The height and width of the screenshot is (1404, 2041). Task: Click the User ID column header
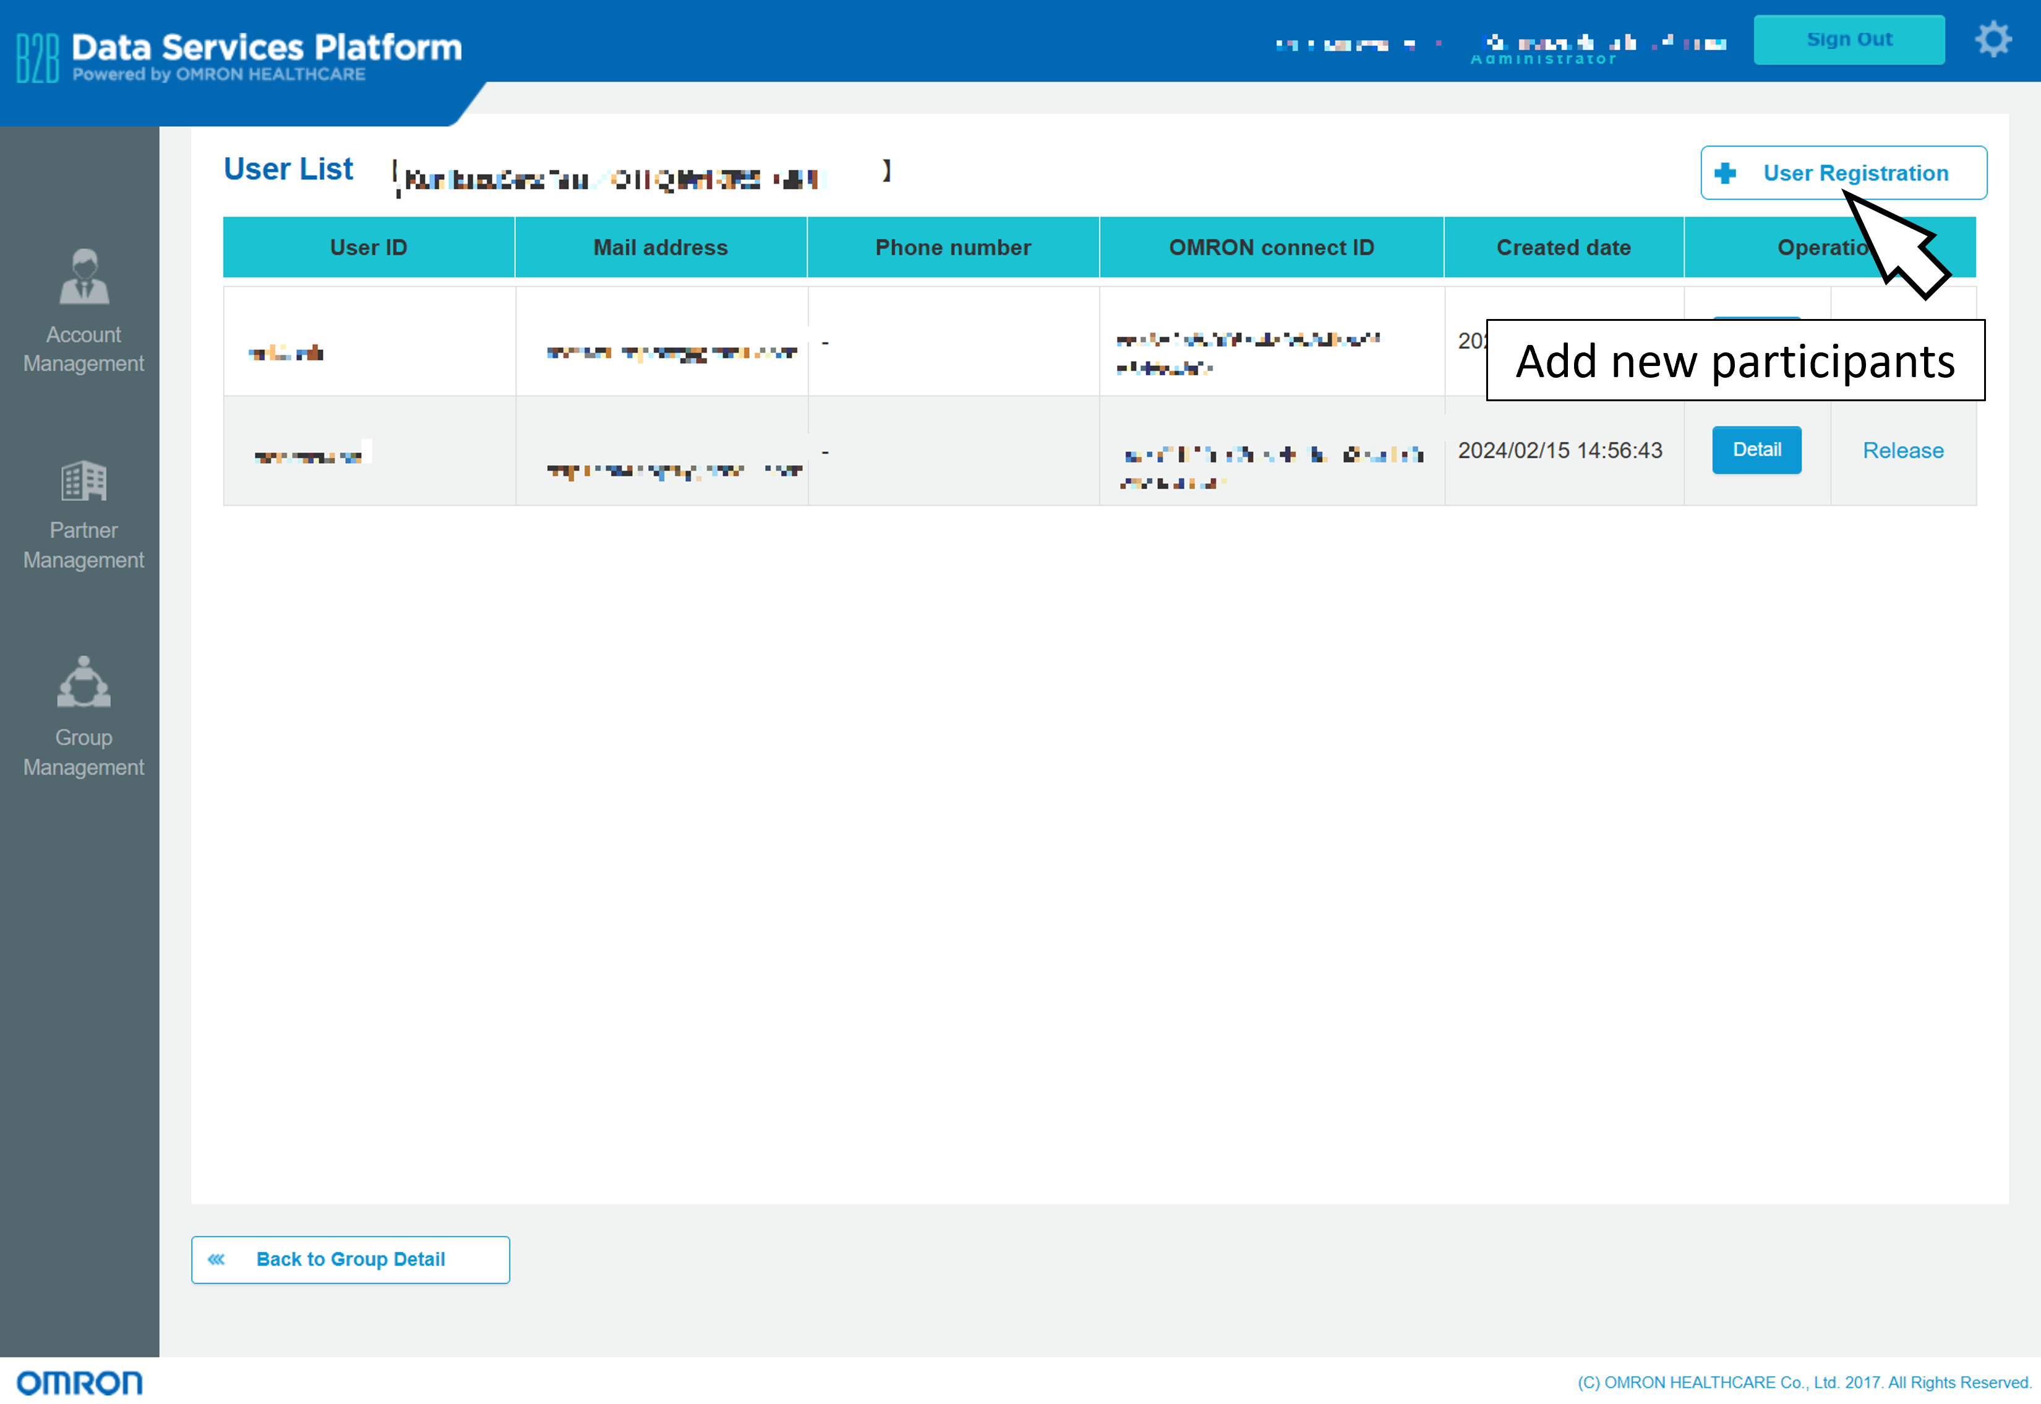(369, 247)
